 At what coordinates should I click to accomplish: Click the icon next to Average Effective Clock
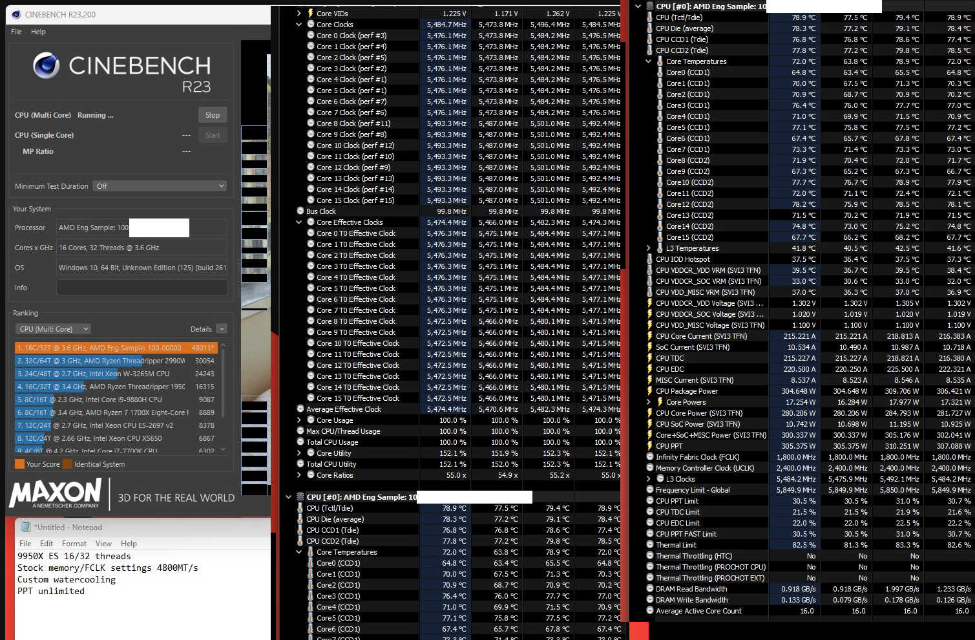pos(300,409)
